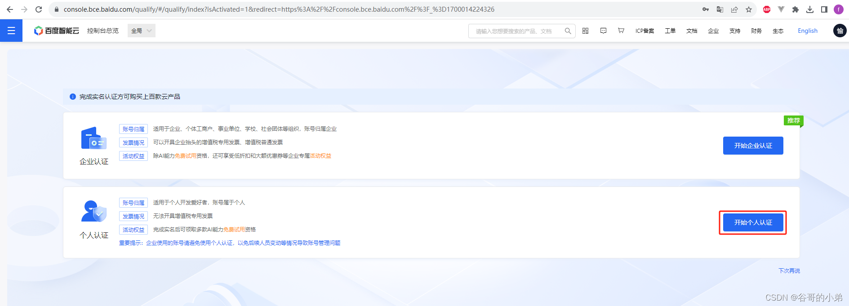Click the green 推荐 badge
Image resolution: width=849 pixels, height=306 pixels.
click(x=793, y=120)
